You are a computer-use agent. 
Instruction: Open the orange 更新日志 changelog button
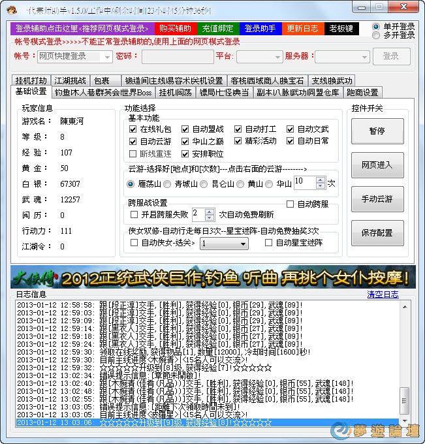pyautogui.click(x=302, y=29)
